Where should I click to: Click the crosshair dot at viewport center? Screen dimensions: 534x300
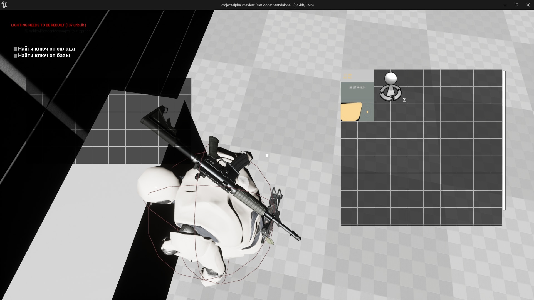click(266, 156)
